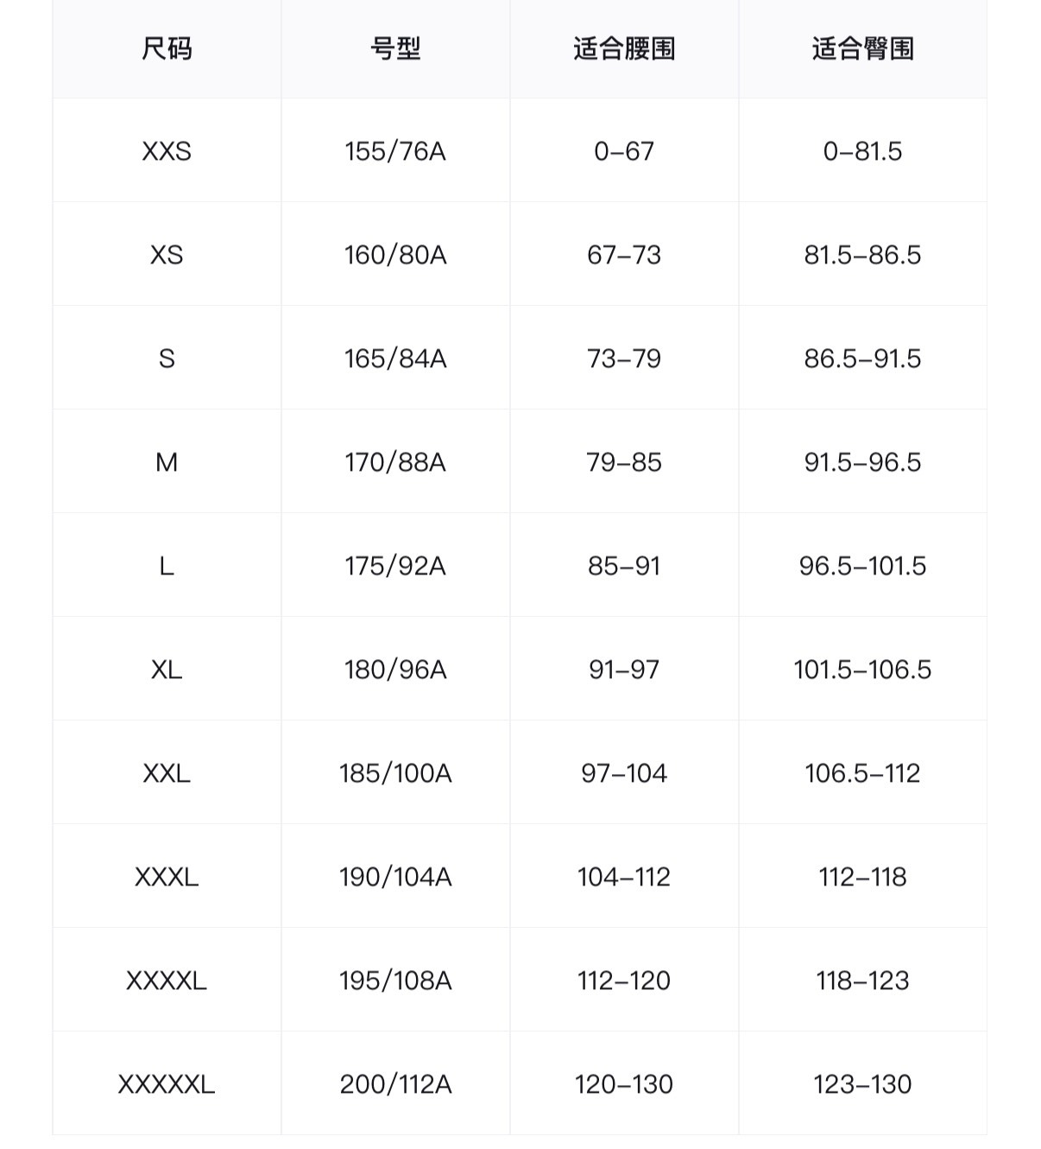The height and width of the screenshot is (1149, 1041).
Task: Click the 适合臀围 column header
Action: point(862,48)
